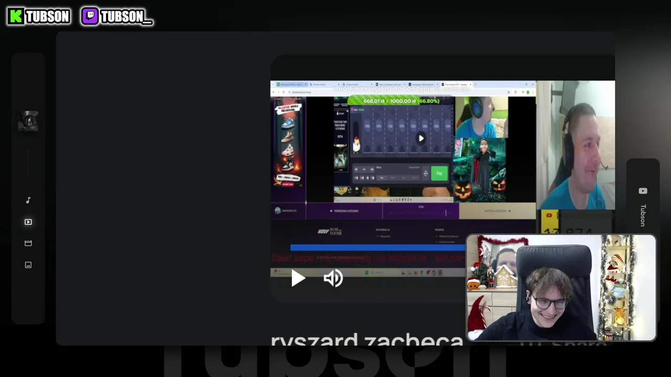Click the sneaker advertisement banner

coord(288,142)
